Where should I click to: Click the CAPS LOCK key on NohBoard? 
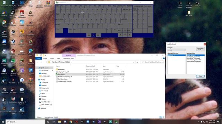pyautogui.click(x=60, y=20)
